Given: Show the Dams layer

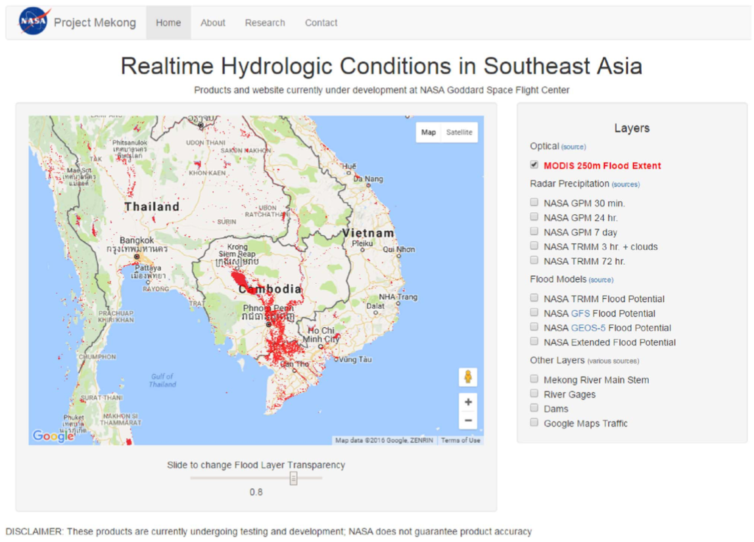Looking at the screenshot, I should [534, 407].
